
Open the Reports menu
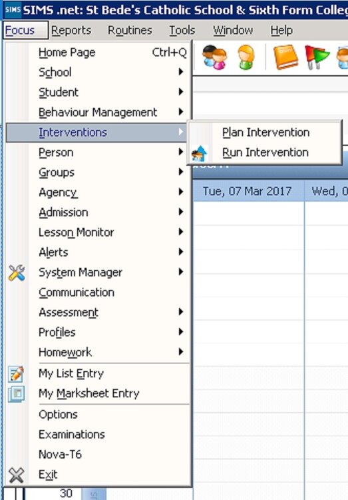coord(71,30)
